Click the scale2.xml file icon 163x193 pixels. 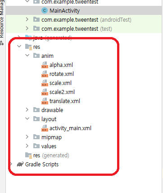[45, 92]
